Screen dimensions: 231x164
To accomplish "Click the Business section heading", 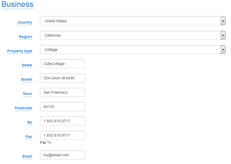I will point(17,5).
